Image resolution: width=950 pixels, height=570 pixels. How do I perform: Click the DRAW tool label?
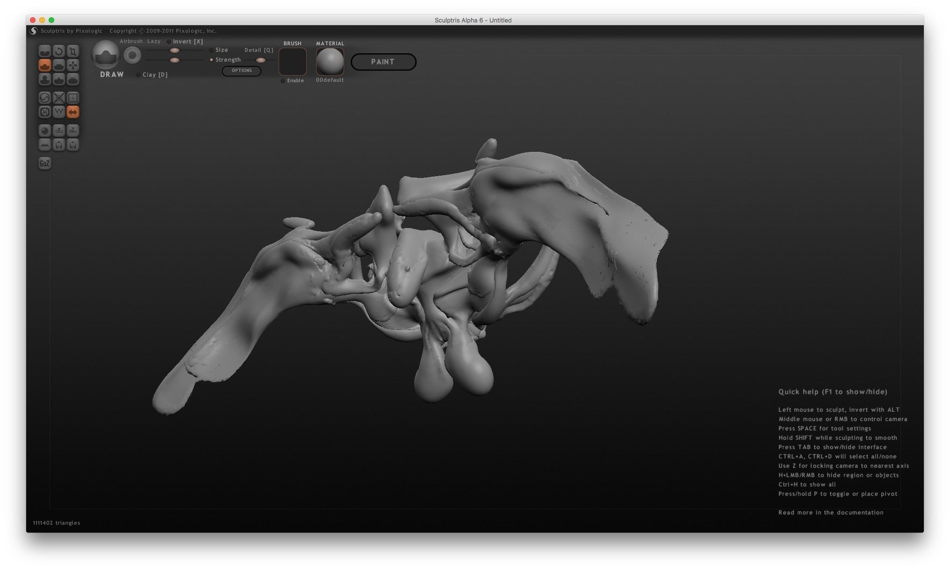coord(112,75)
